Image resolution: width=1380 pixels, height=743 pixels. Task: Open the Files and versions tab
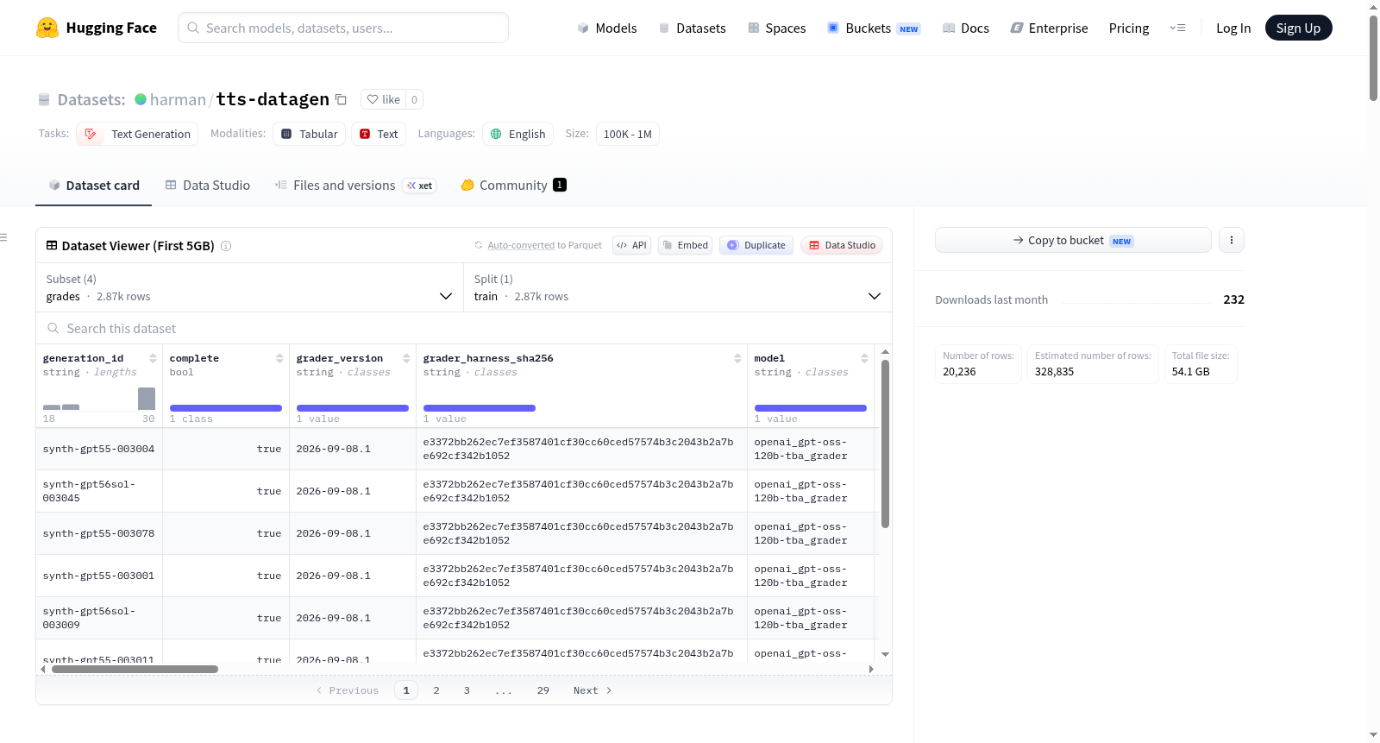355,185
